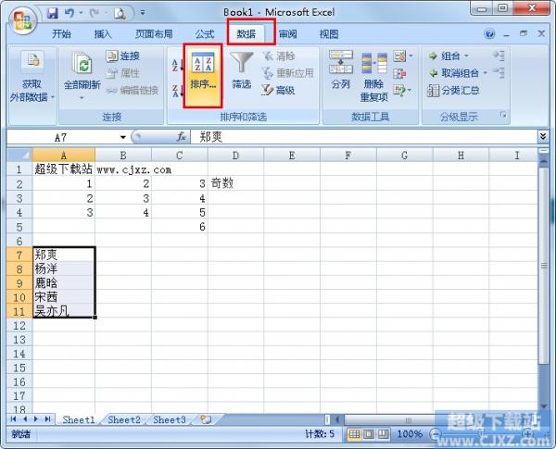Image resolution: width=556 pixels, height=449 pixels.
Task: Switch to the 插入 ribbon tab
Action: tap(103, 34)
